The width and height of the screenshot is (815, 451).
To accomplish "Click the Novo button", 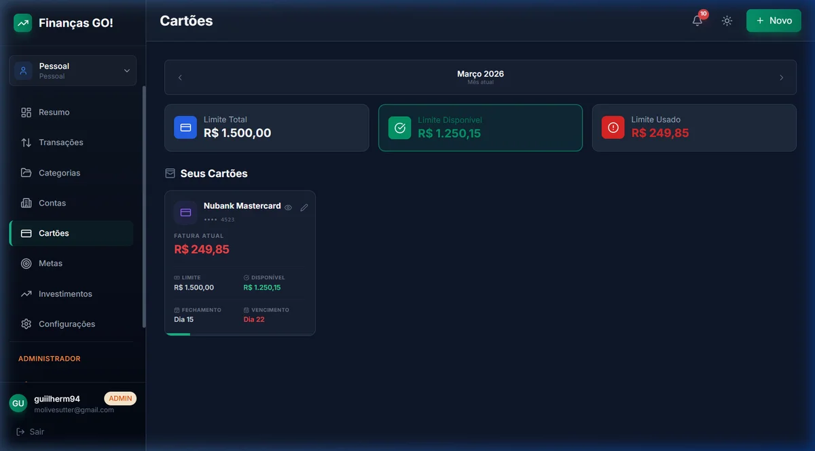I will [774, 21].
